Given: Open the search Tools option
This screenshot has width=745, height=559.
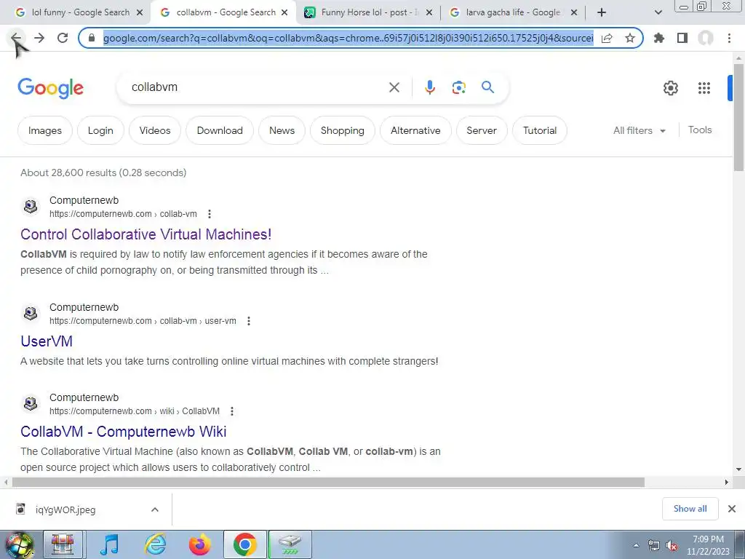Looking at the screenshot, I should click(x=700, y=130).
